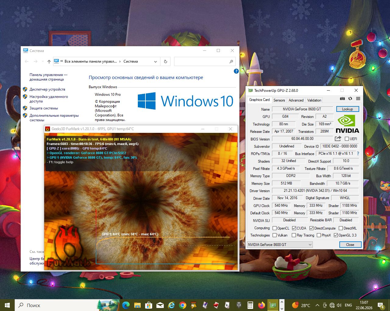390x311 pixels.
Task: Toggle the DirectCompute checkbox
Action: point(311,228)
